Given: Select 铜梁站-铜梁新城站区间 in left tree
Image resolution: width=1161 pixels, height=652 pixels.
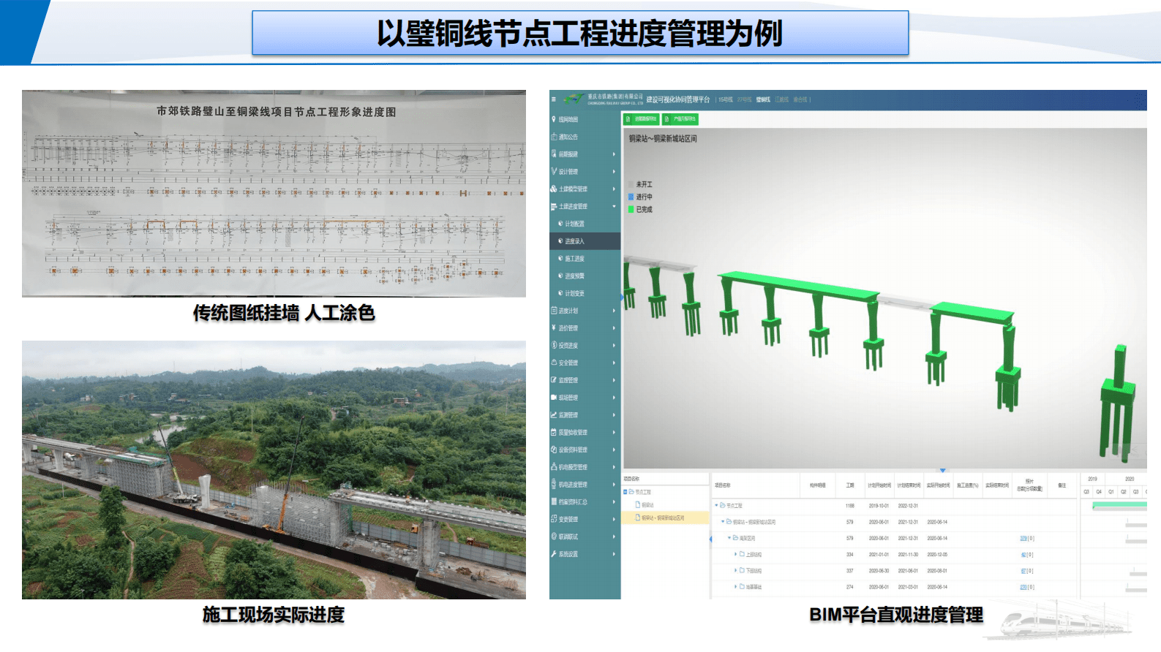Looking at the screenshot, I should point(664,518).
